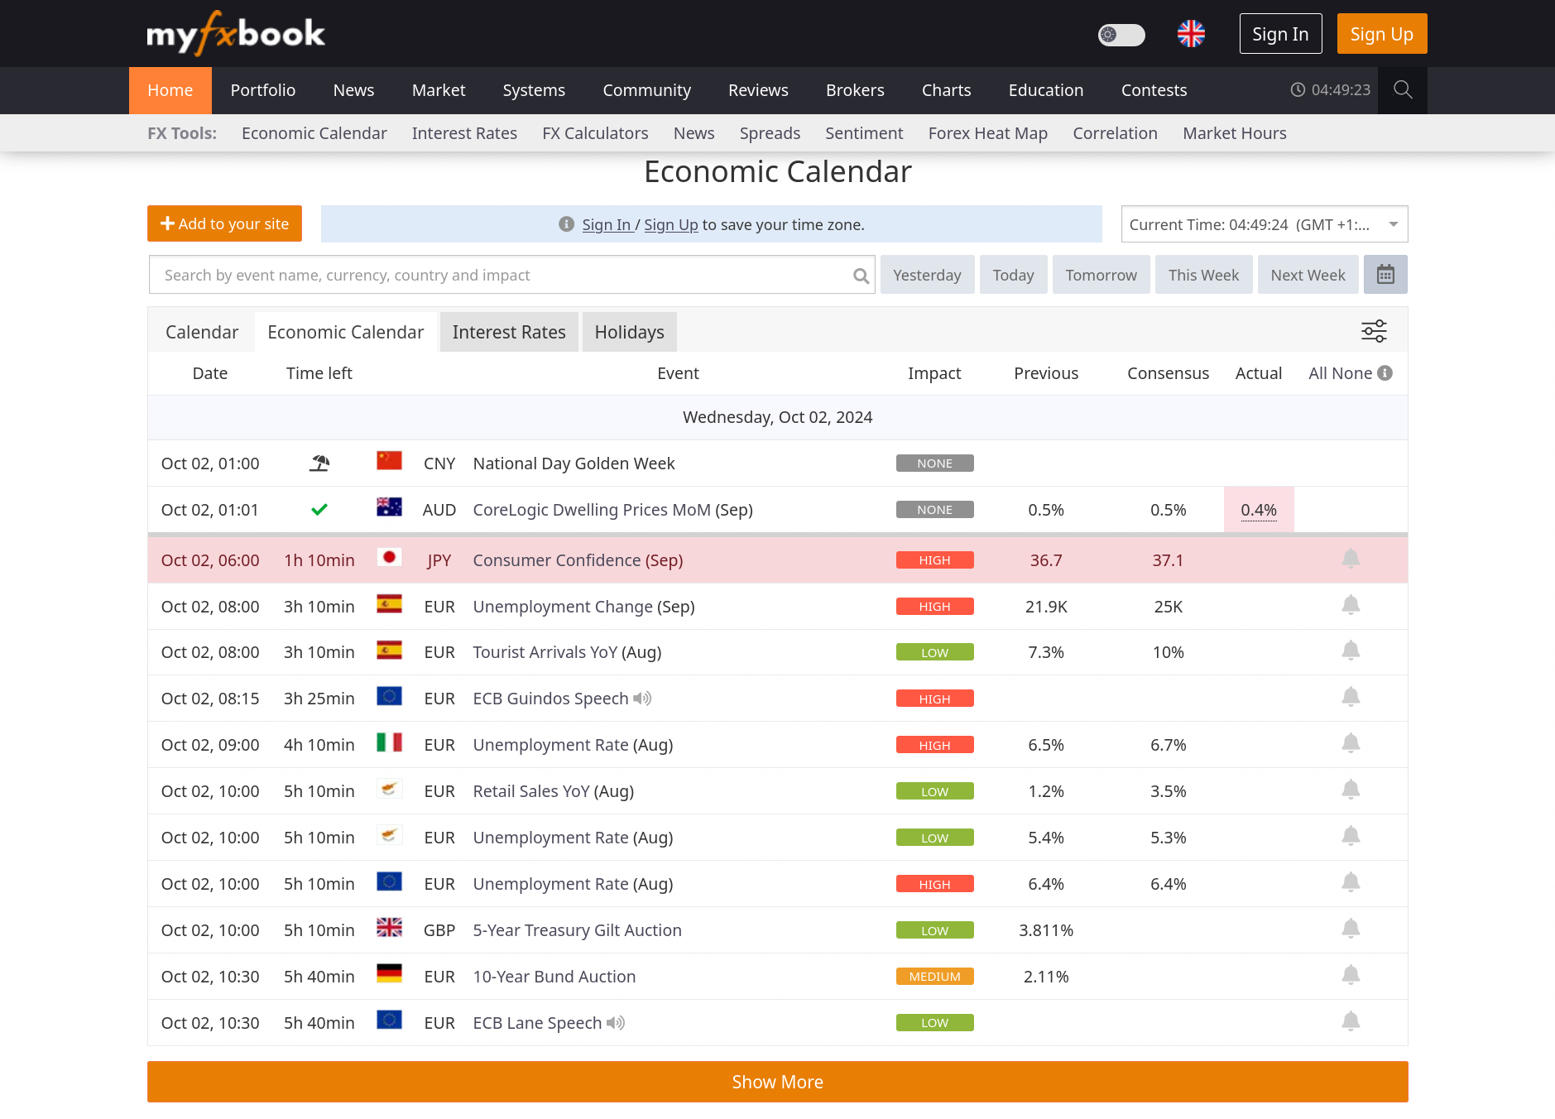Click the Show More button
The image size is (1555, 1119).
coord(777,1082)
